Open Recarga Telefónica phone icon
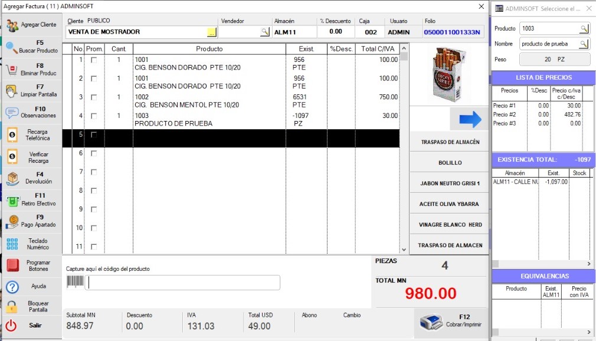 point(12,135)
